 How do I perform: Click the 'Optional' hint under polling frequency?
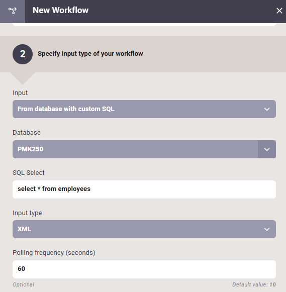pyautogui.click(x=24, y=284)
